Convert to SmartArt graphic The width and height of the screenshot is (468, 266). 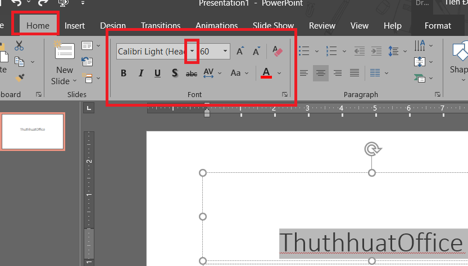click(x=420, y=78)
